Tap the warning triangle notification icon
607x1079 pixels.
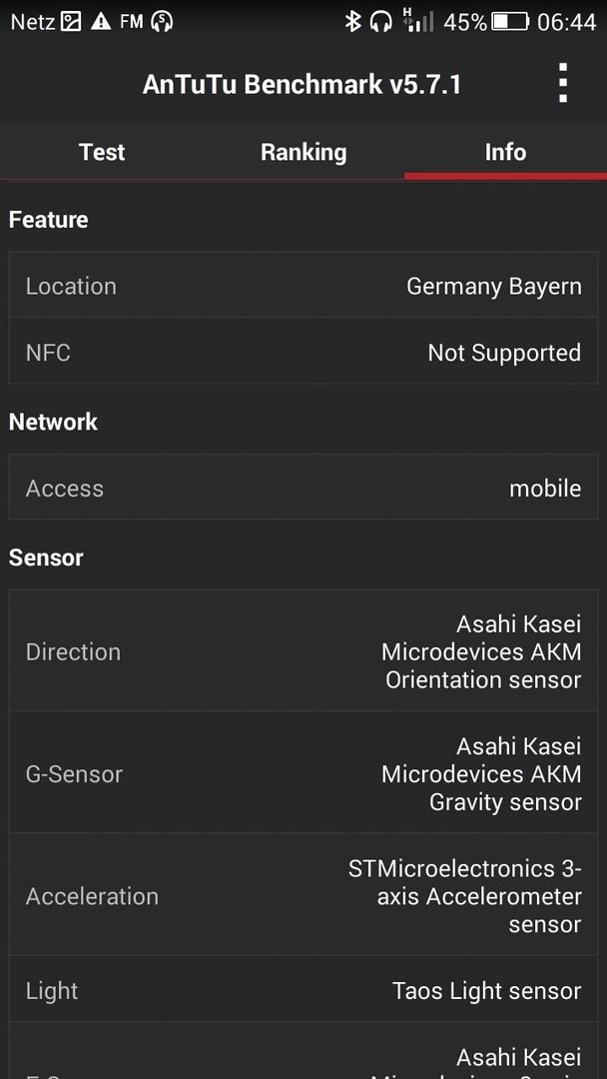(101, 22)
